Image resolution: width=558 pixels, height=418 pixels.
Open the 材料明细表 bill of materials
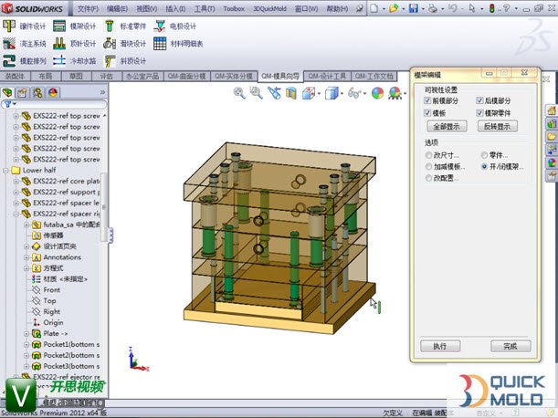click(x=178, y=44)
